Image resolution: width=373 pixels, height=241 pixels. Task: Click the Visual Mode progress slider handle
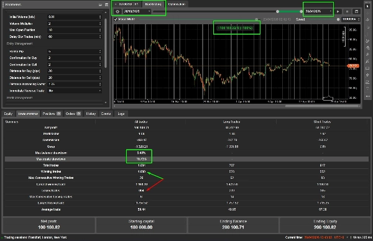tap(256, 19)
